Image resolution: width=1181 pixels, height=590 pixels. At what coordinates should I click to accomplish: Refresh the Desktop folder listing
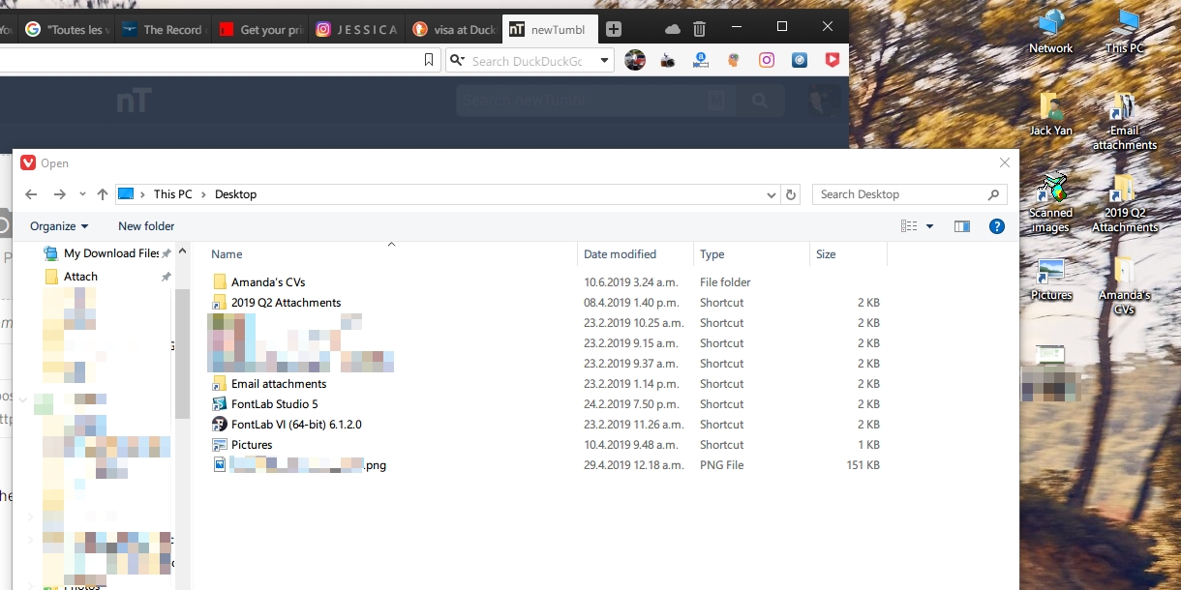point(791,194)
